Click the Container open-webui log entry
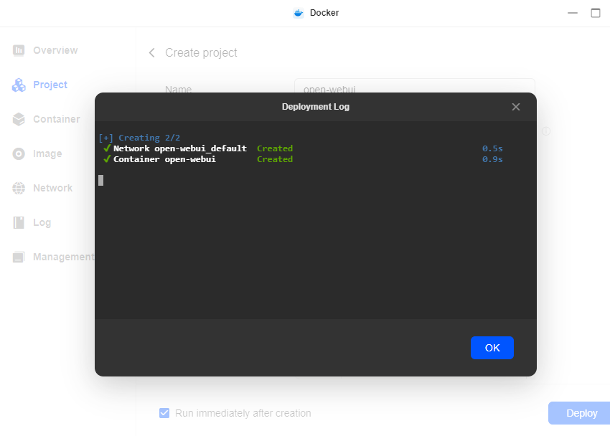This screenshot has height=436, width=610. [164, 159]
